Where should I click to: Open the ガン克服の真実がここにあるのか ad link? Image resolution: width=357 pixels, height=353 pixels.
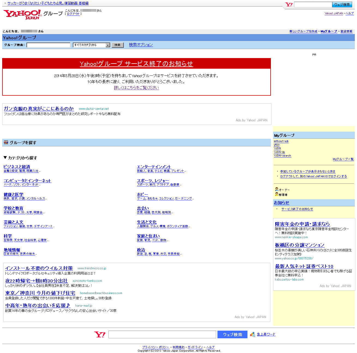point(39,109)
